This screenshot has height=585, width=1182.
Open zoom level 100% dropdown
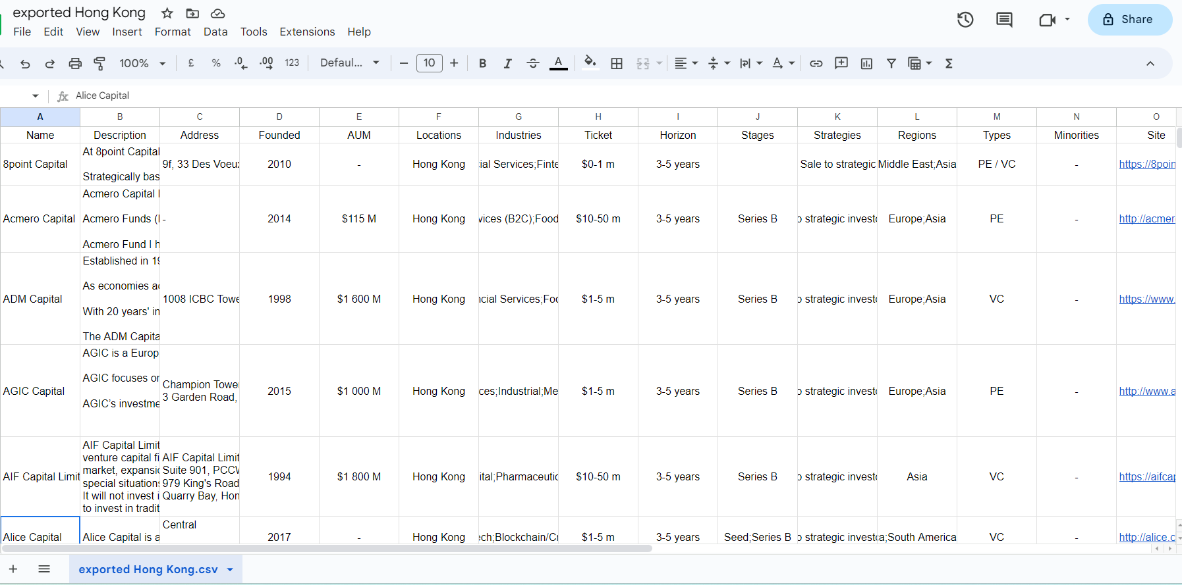[142, 63]
